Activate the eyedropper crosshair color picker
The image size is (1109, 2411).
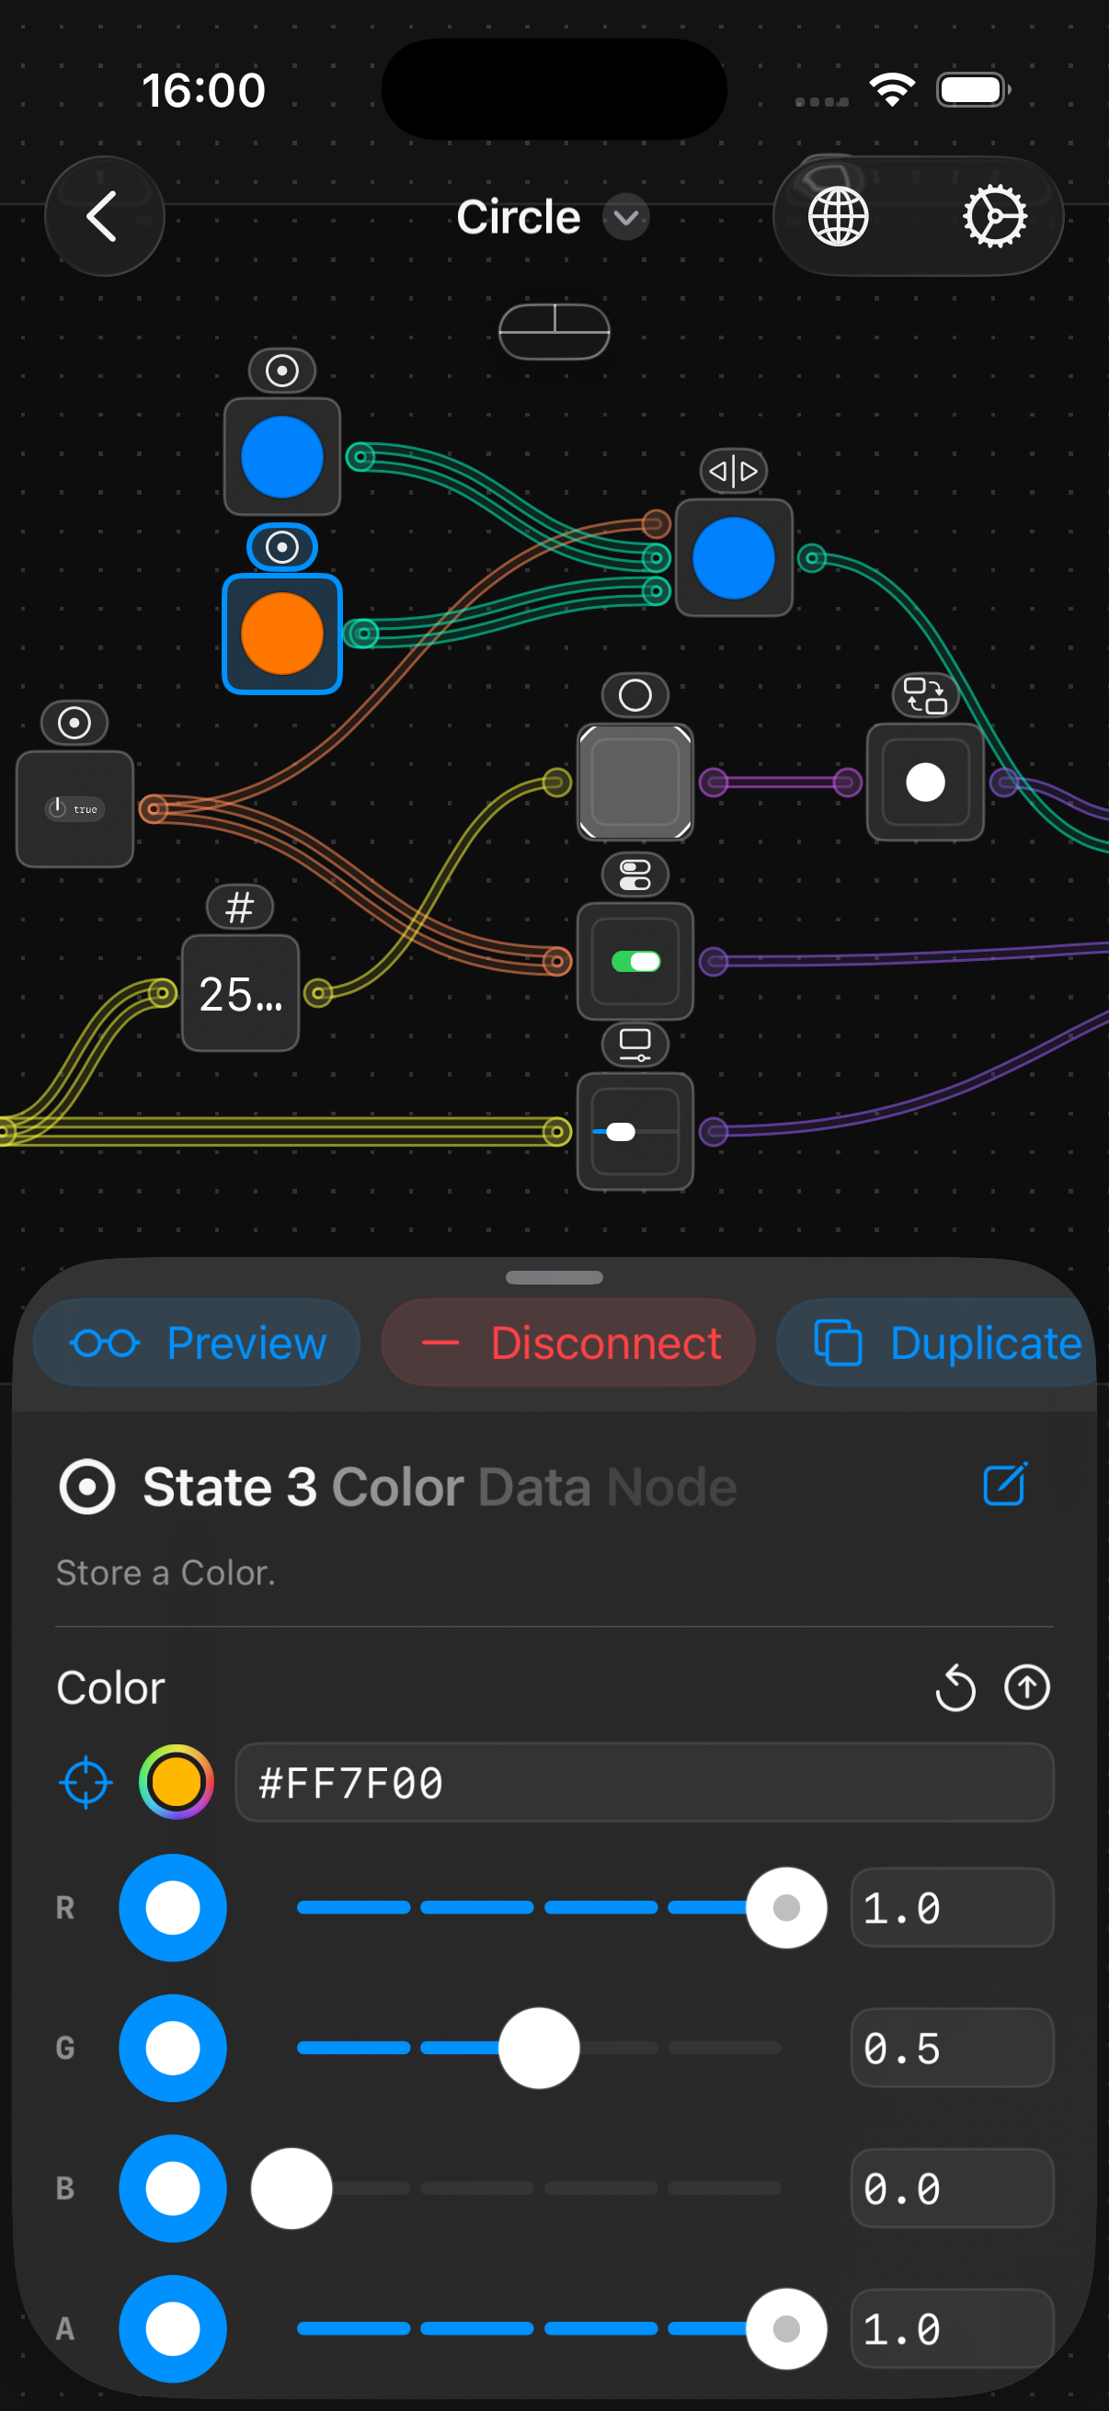86,1782
